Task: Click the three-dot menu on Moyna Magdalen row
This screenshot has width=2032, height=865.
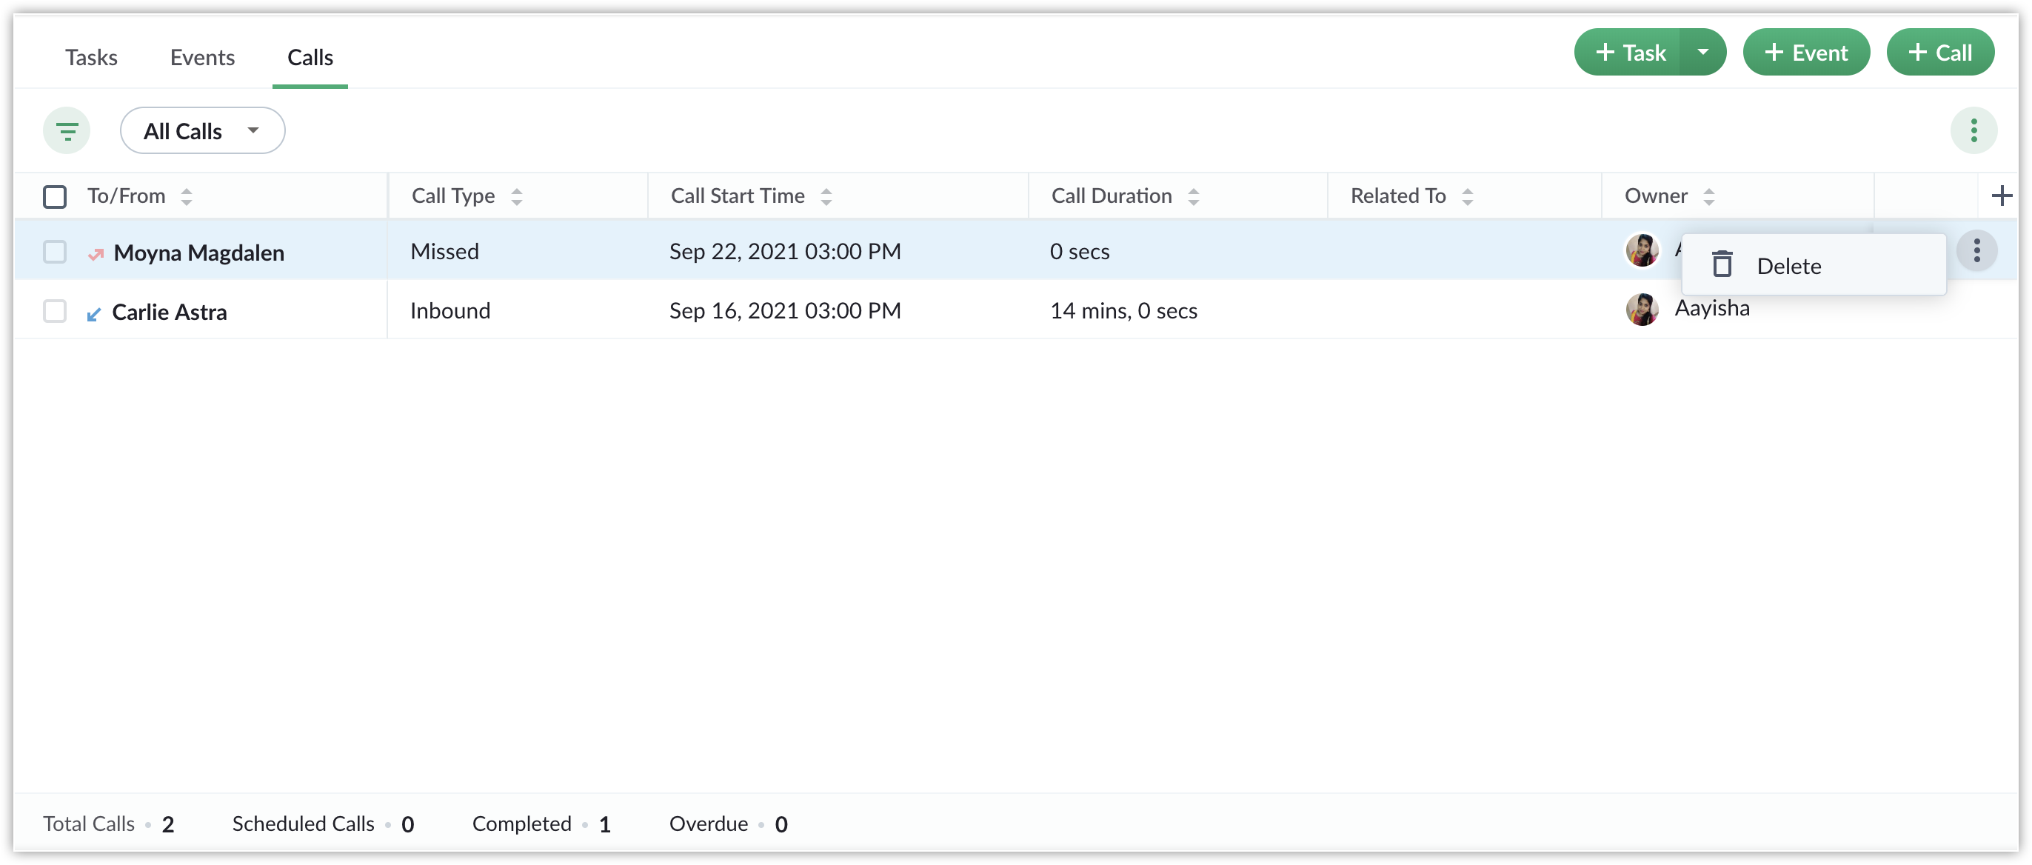Action: coord(1976,251)
